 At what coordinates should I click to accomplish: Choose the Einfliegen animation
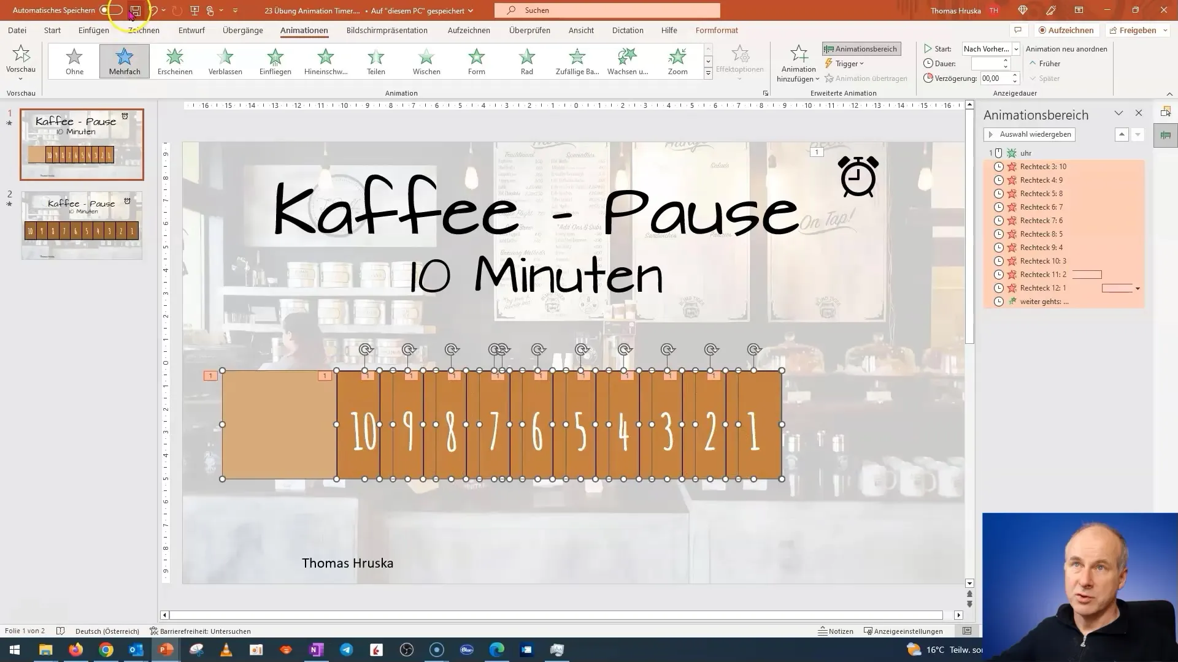pyautogui.click(x=275, y=61)
